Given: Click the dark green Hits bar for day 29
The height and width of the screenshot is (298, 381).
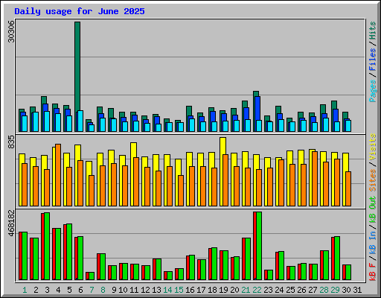Looking at the screenshot, I should tap(334, 105).
